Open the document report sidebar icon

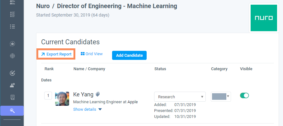tap(12, 97)
